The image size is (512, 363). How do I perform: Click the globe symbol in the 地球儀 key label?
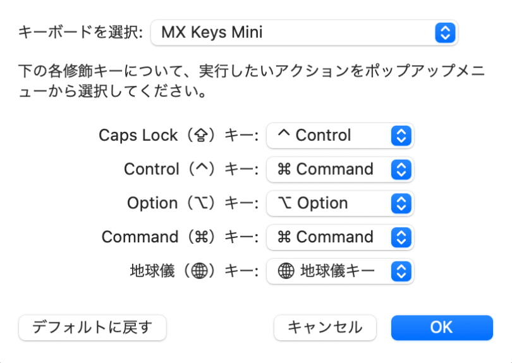[200, 271]
